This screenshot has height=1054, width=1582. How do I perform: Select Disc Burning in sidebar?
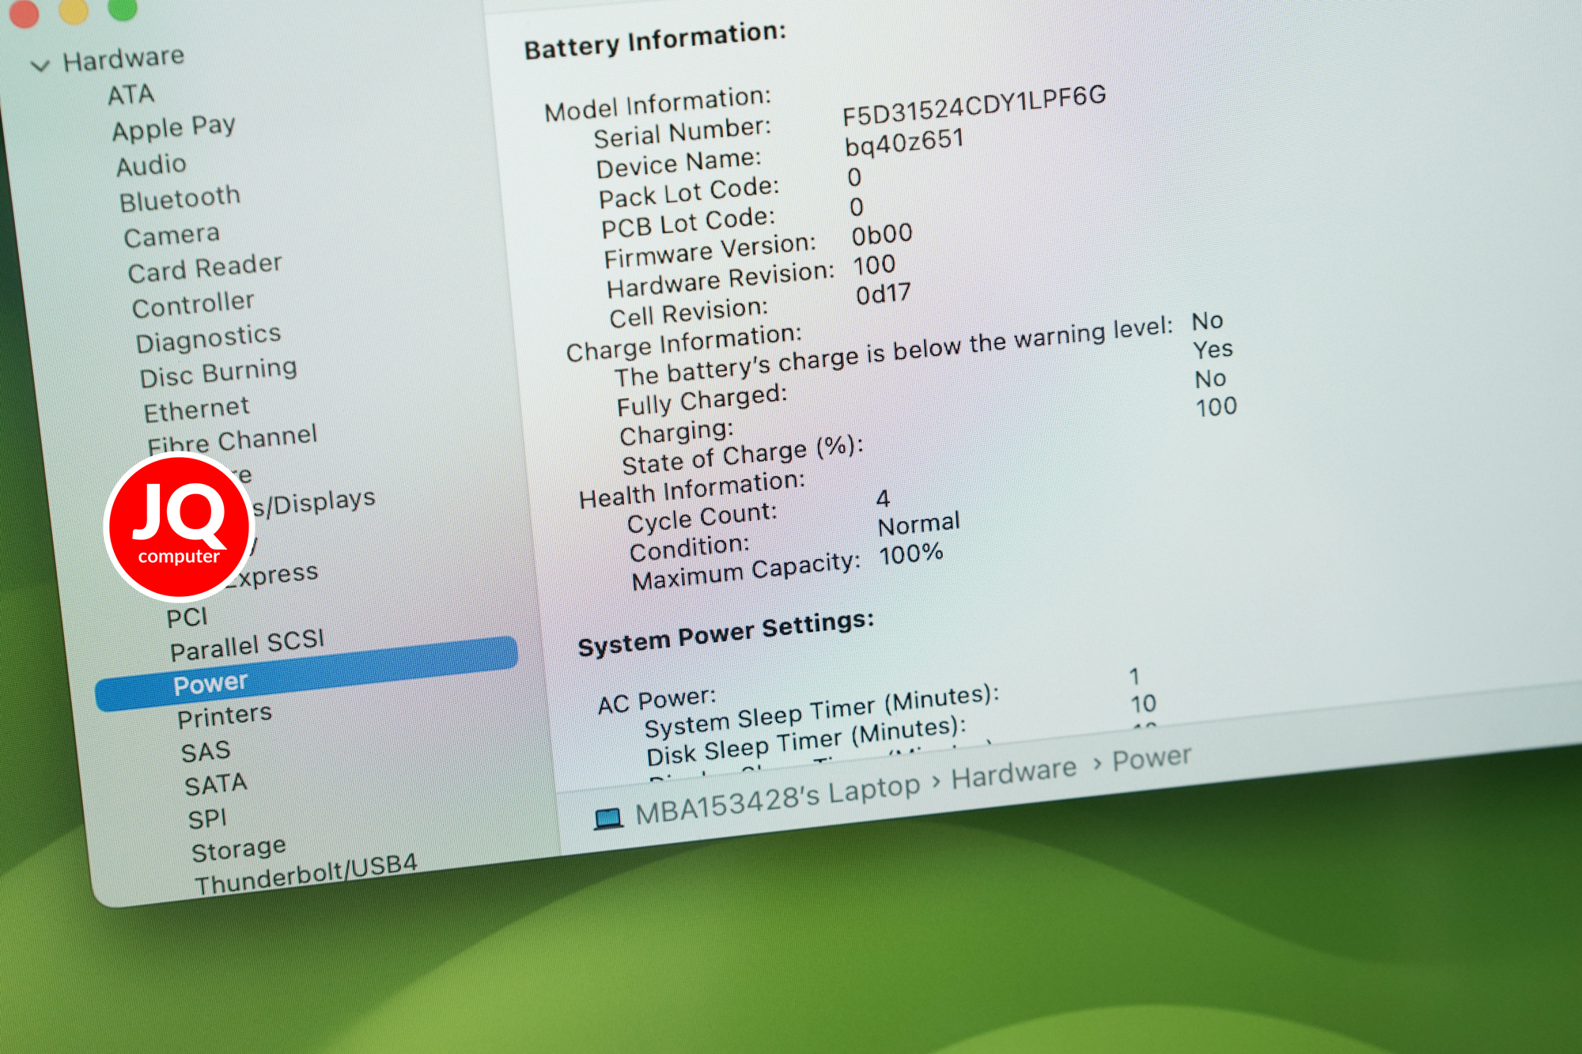218,372
